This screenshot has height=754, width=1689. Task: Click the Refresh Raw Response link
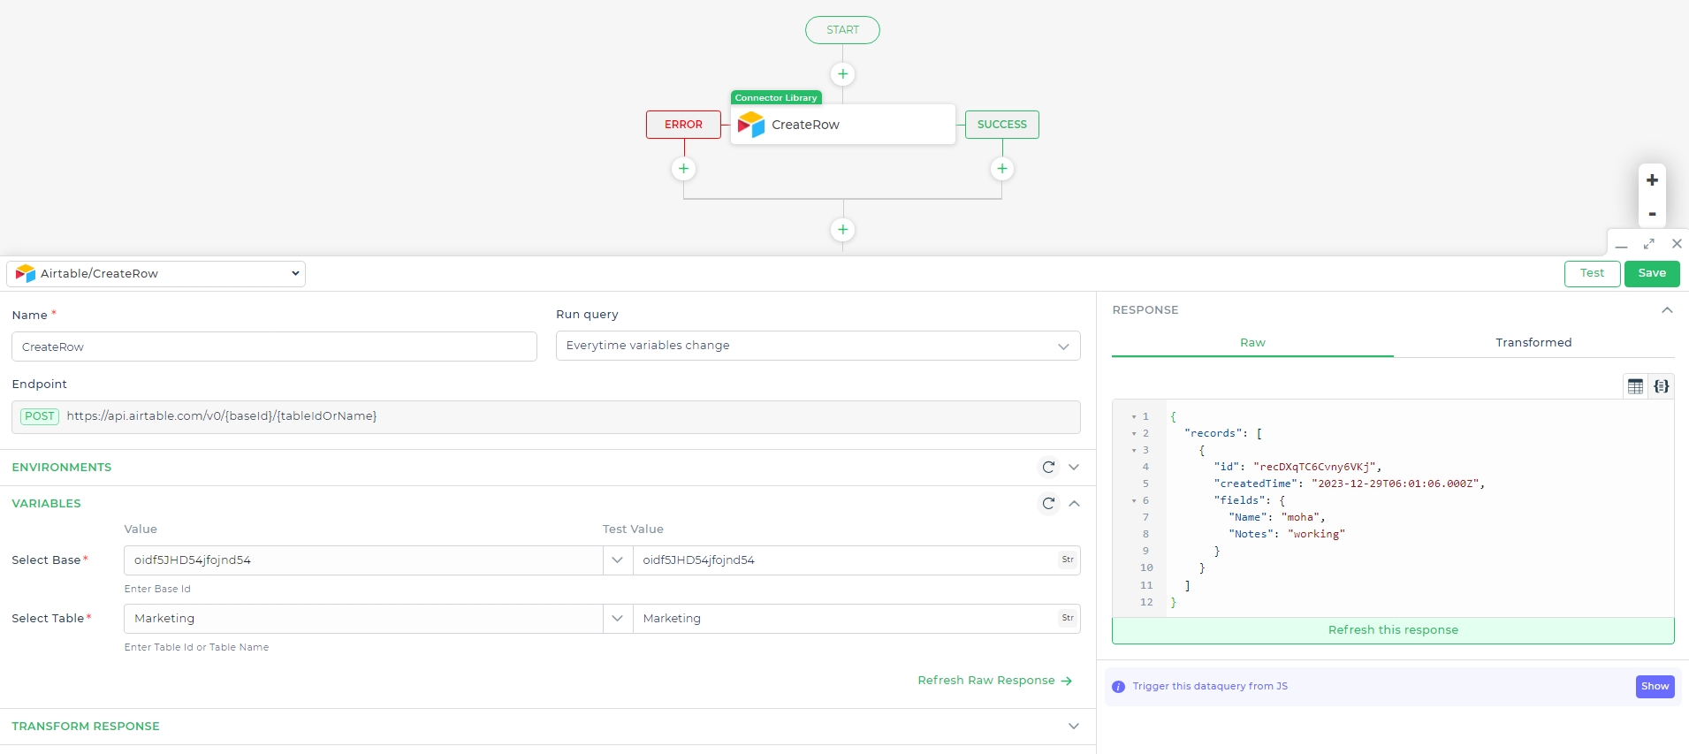coord(994,681)
